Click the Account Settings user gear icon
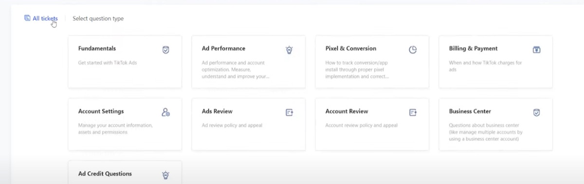 [165, 112]
